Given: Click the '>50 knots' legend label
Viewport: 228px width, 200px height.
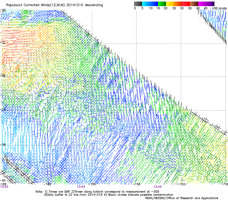Looking at the screenshot, I should [x=219, y=8].
